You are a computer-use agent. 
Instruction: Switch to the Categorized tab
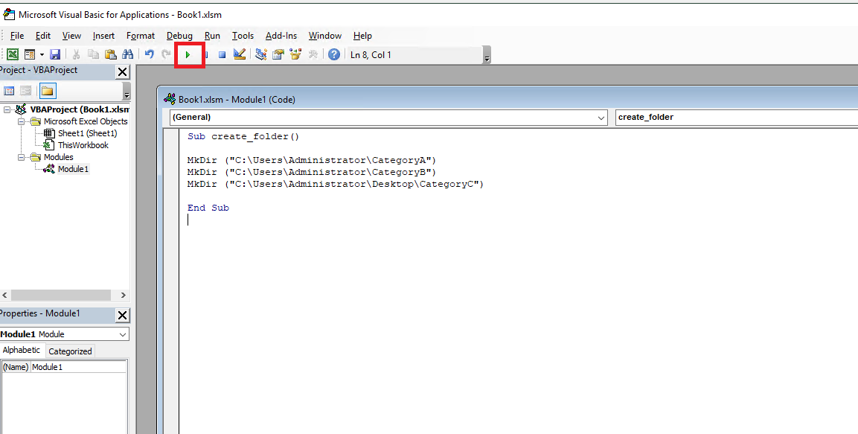[70, 351]
